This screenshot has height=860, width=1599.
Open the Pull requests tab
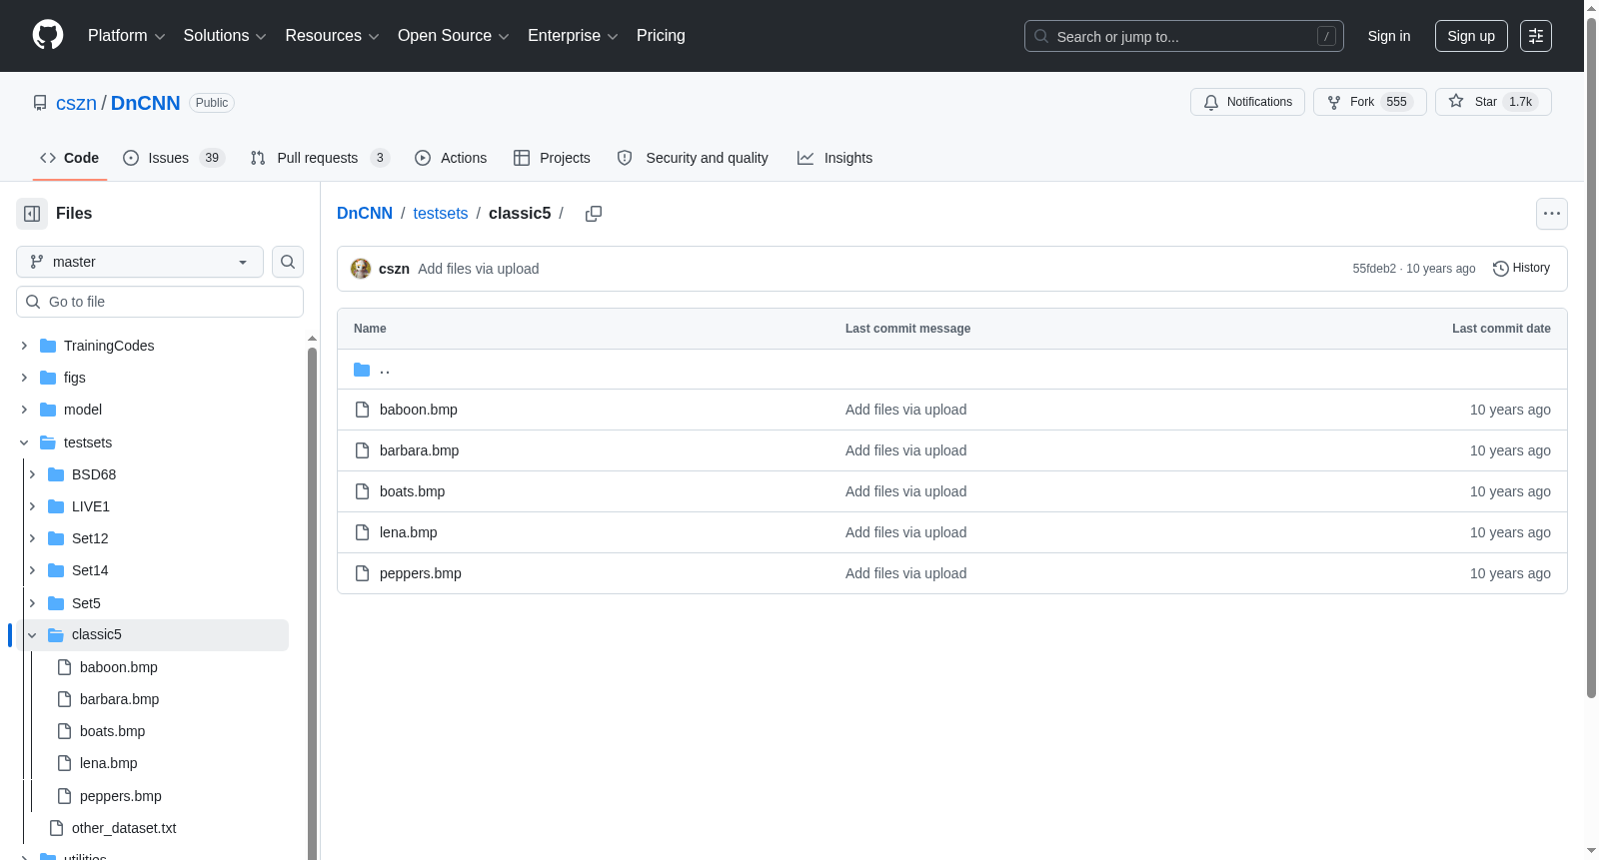320,158
